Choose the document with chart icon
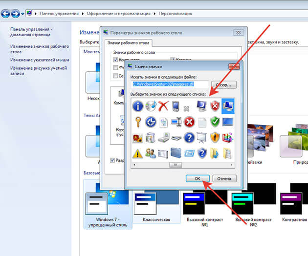Viewport: 308px width, 256px height. [163, 122]
